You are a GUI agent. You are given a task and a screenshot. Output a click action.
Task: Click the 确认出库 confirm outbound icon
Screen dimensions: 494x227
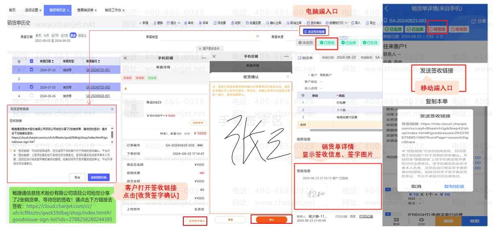[x=267, y=23]
